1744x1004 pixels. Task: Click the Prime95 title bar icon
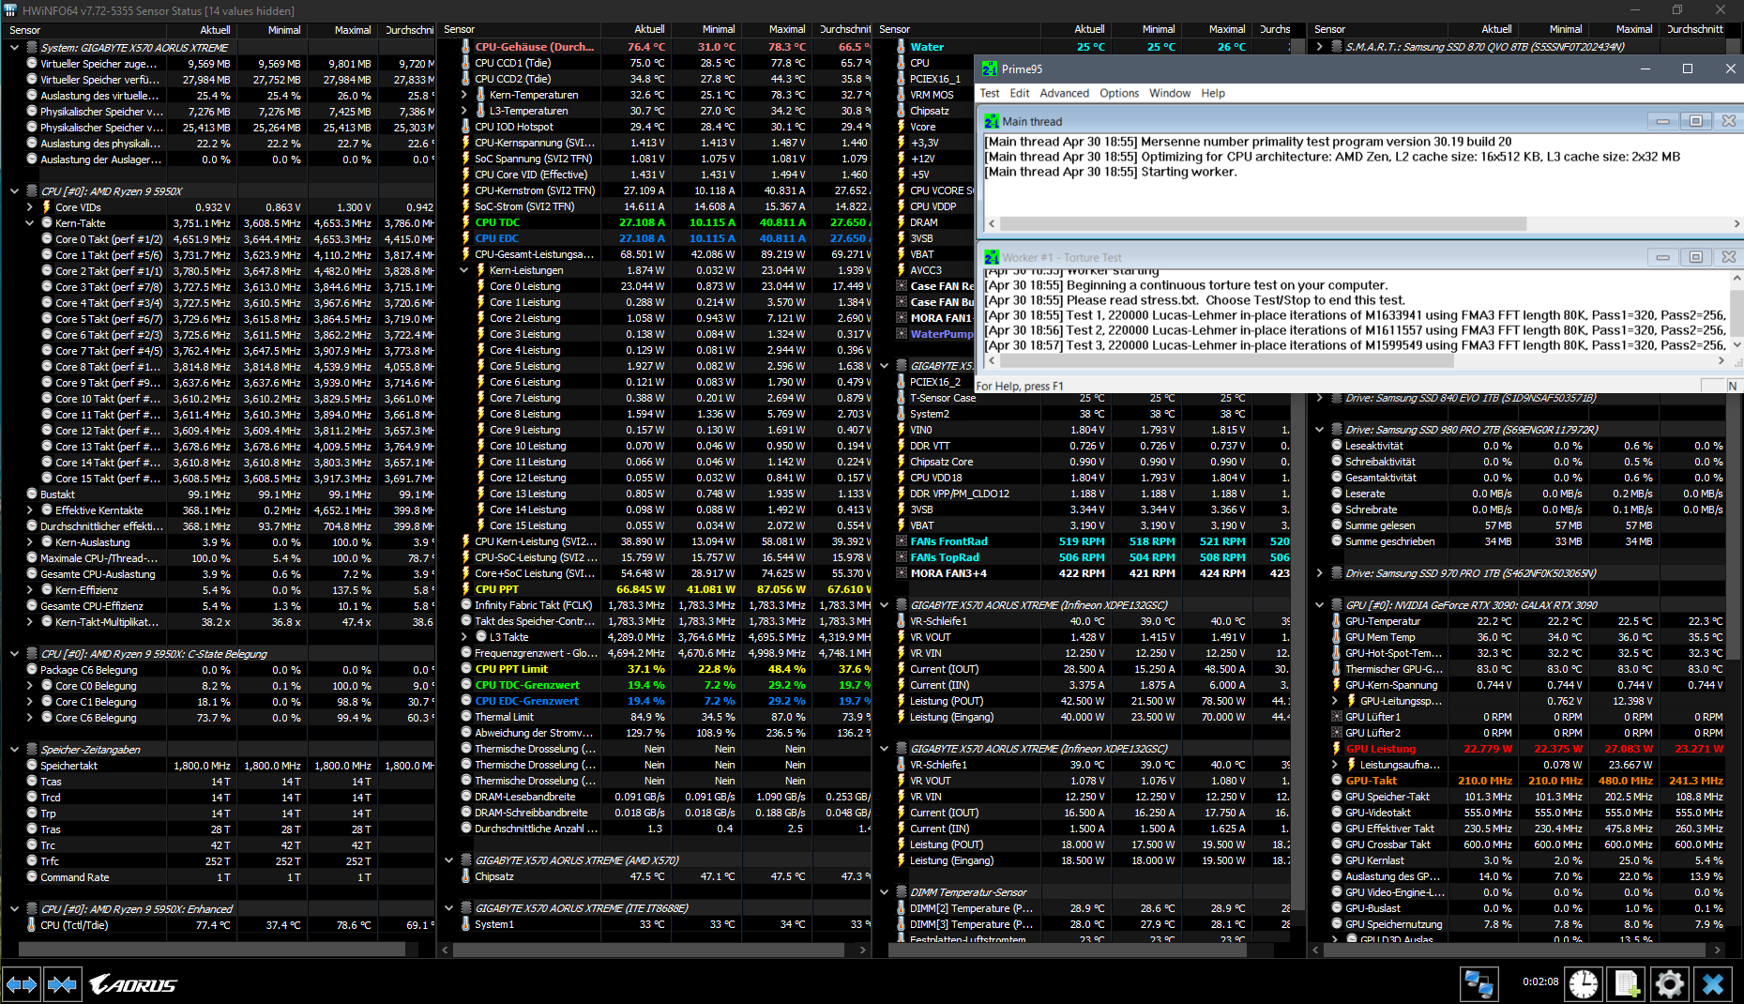[990, 68]
